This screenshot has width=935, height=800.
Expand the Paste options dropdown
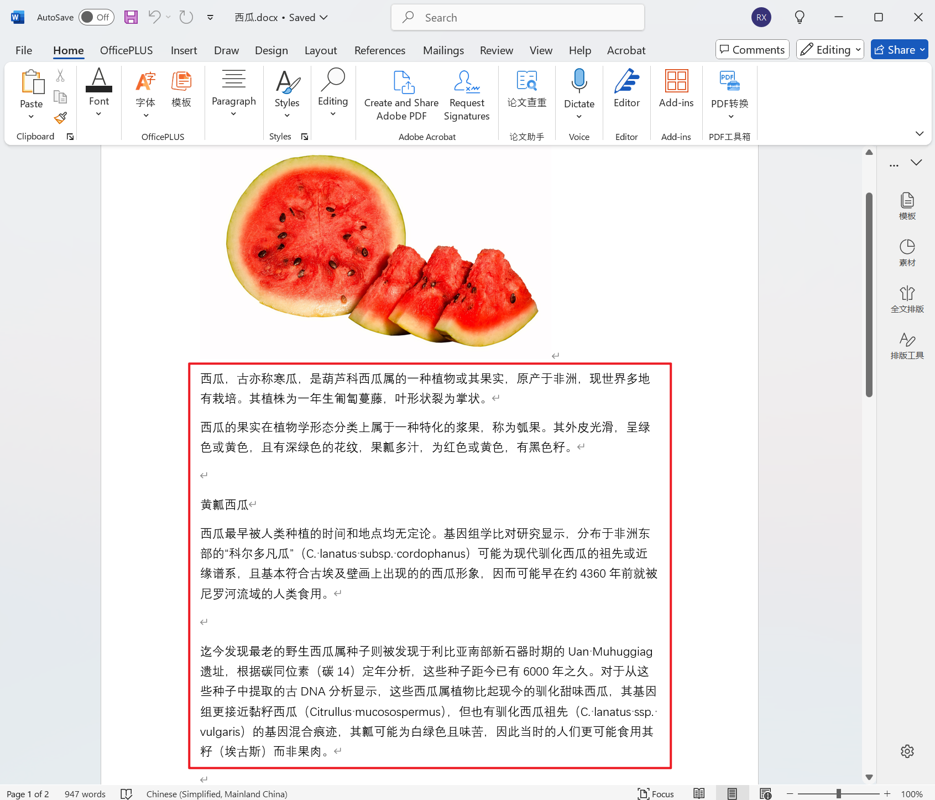31,116
